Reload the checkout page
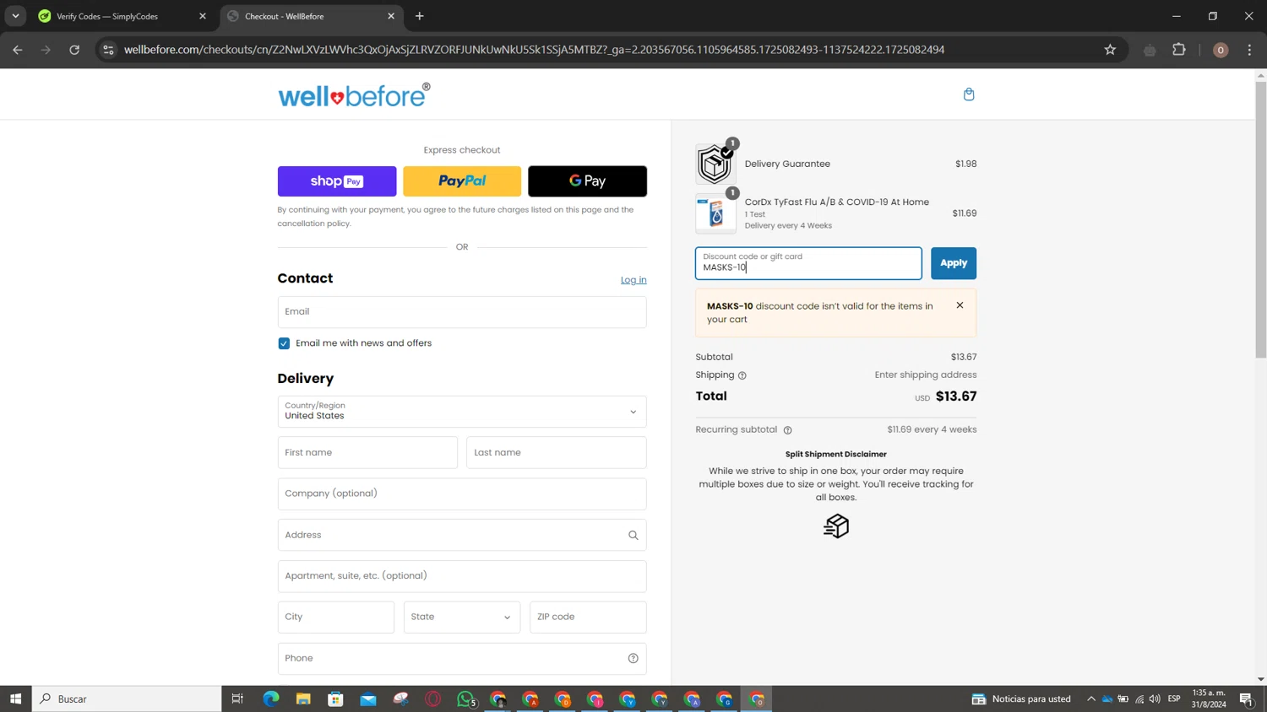This screenshot has height=712, width=1267. [x=74, y=50]
